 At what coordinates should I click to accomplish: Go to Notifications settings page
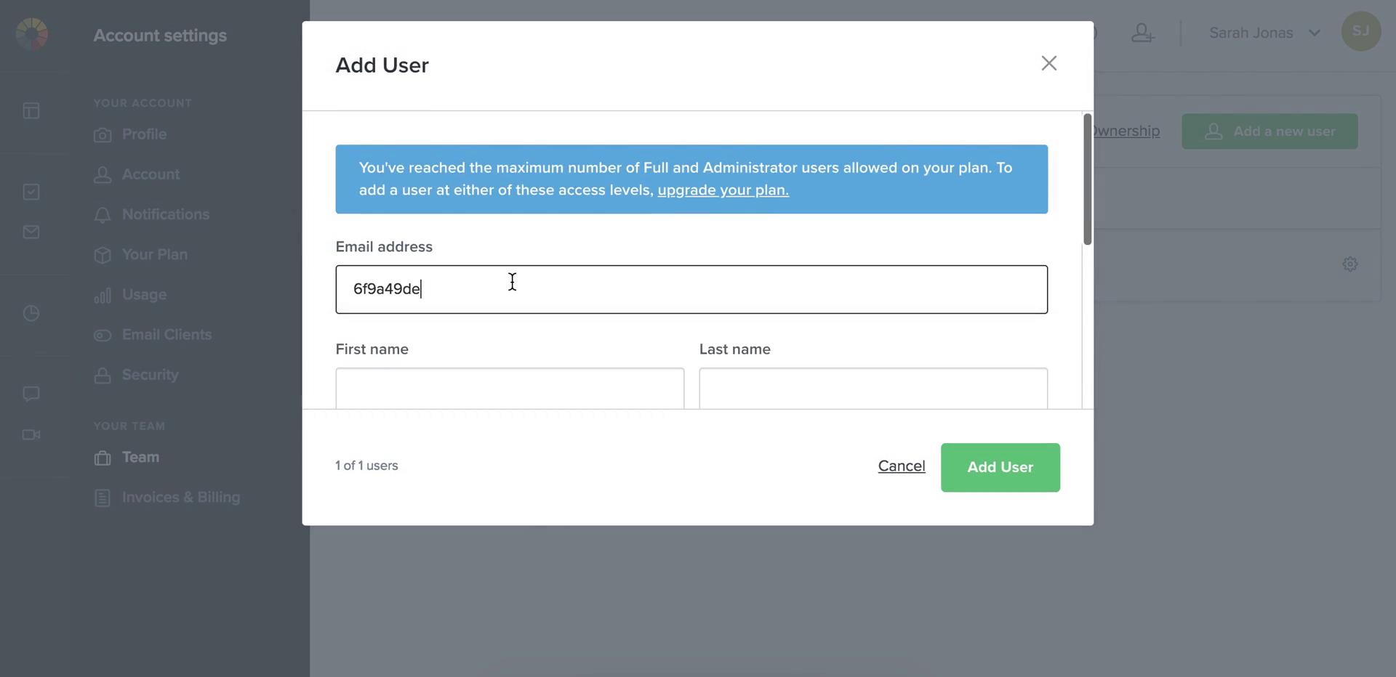coord(165,215)
